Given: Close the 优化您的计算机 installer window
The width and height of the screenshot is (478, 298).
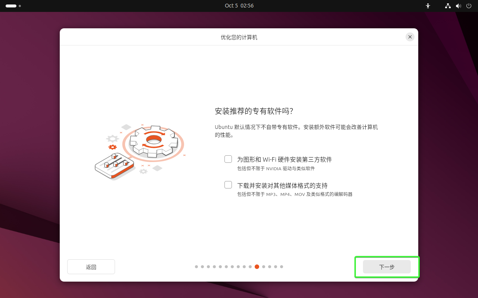Looking at the screenshot, I should tap(410, 37).
